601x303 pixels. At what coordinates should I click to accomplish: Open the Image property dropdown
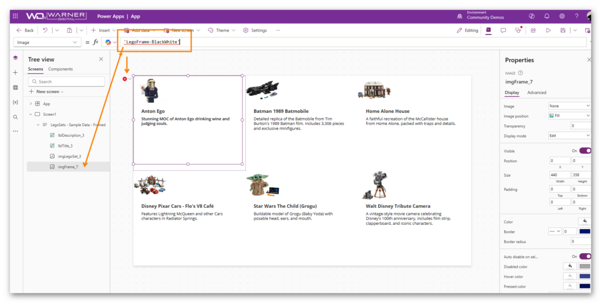(47, 42)
